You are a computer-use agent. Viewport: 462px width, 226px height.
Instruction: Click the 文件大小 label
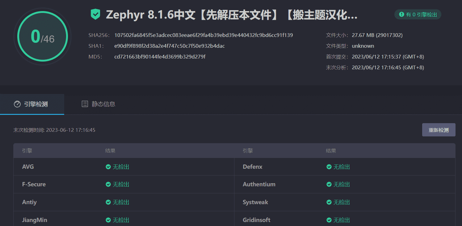[x=337, y=35]
